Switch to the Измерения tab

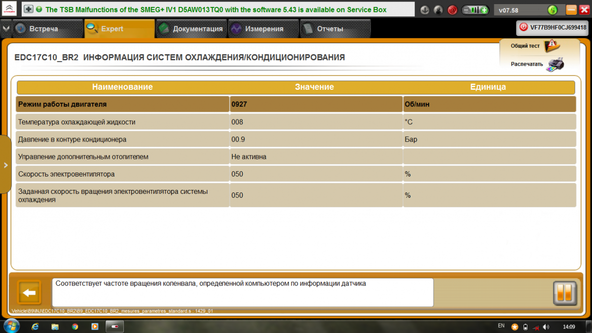(x=263, y=29)
